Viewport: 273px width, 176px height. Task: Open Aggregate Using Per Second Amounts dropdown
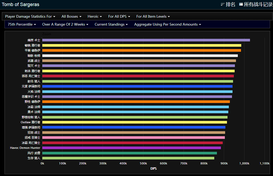click(167, 24)
